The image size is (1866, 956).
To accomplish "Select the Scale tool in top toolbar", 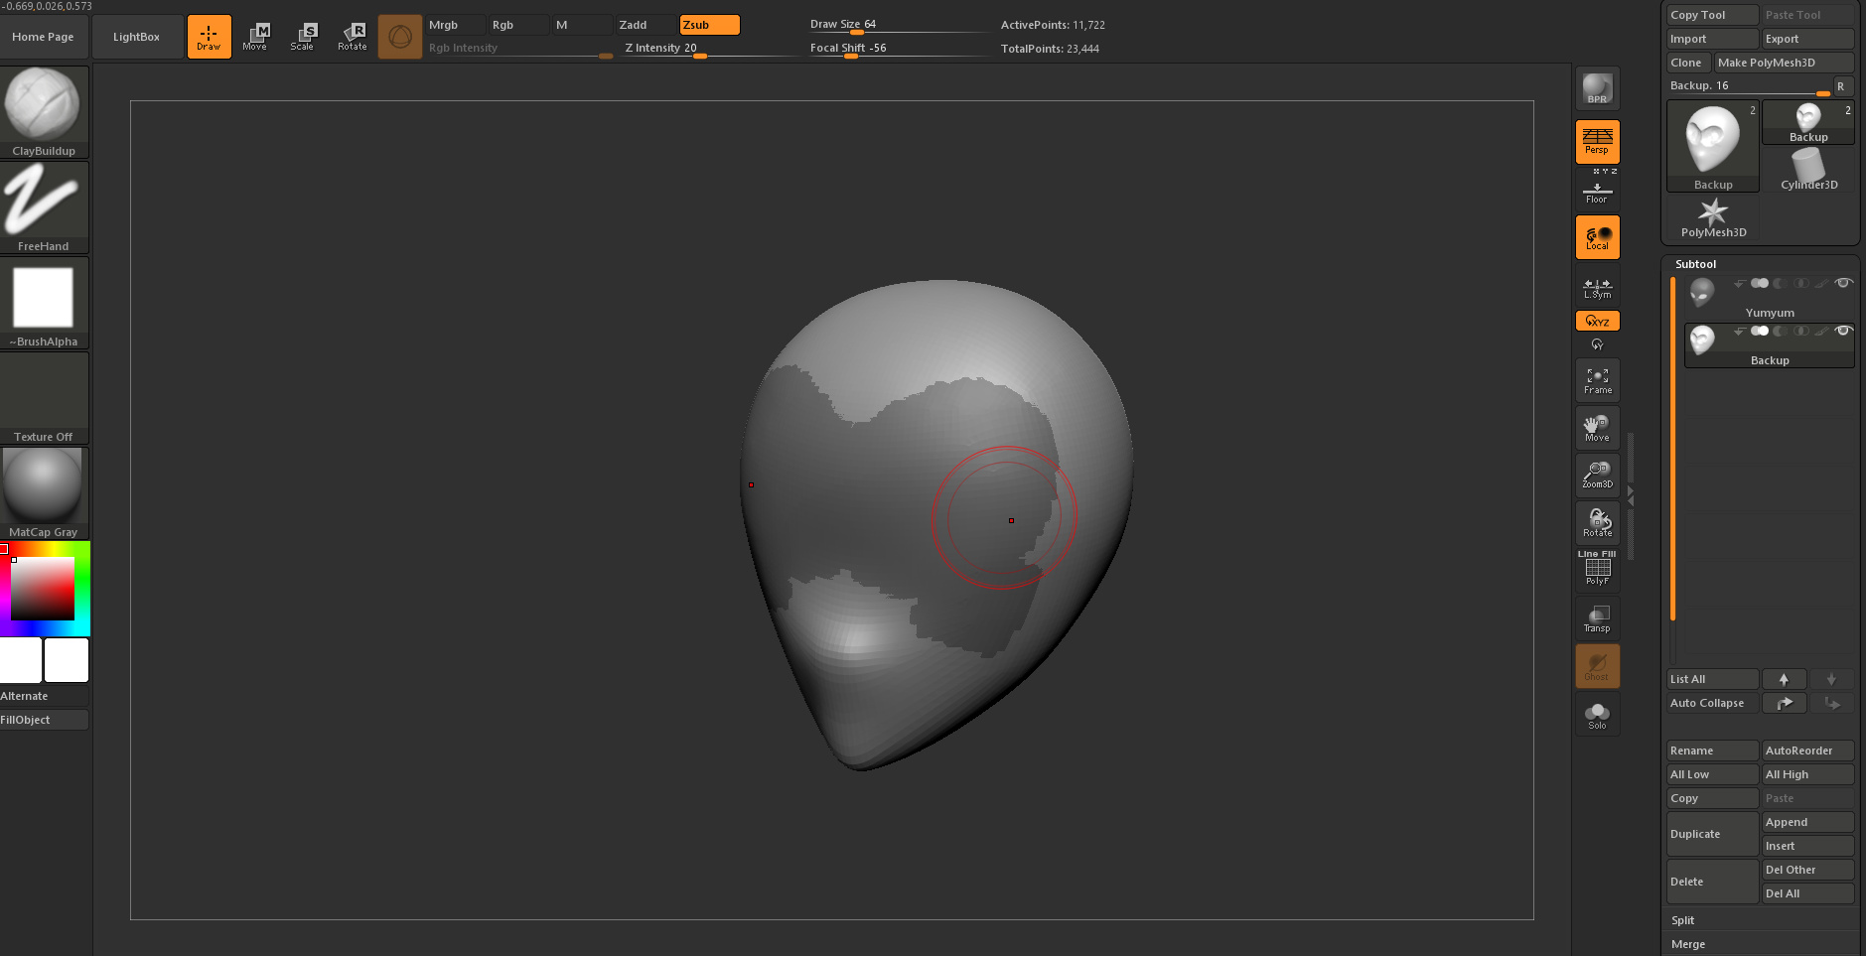I will click(302, 37).
